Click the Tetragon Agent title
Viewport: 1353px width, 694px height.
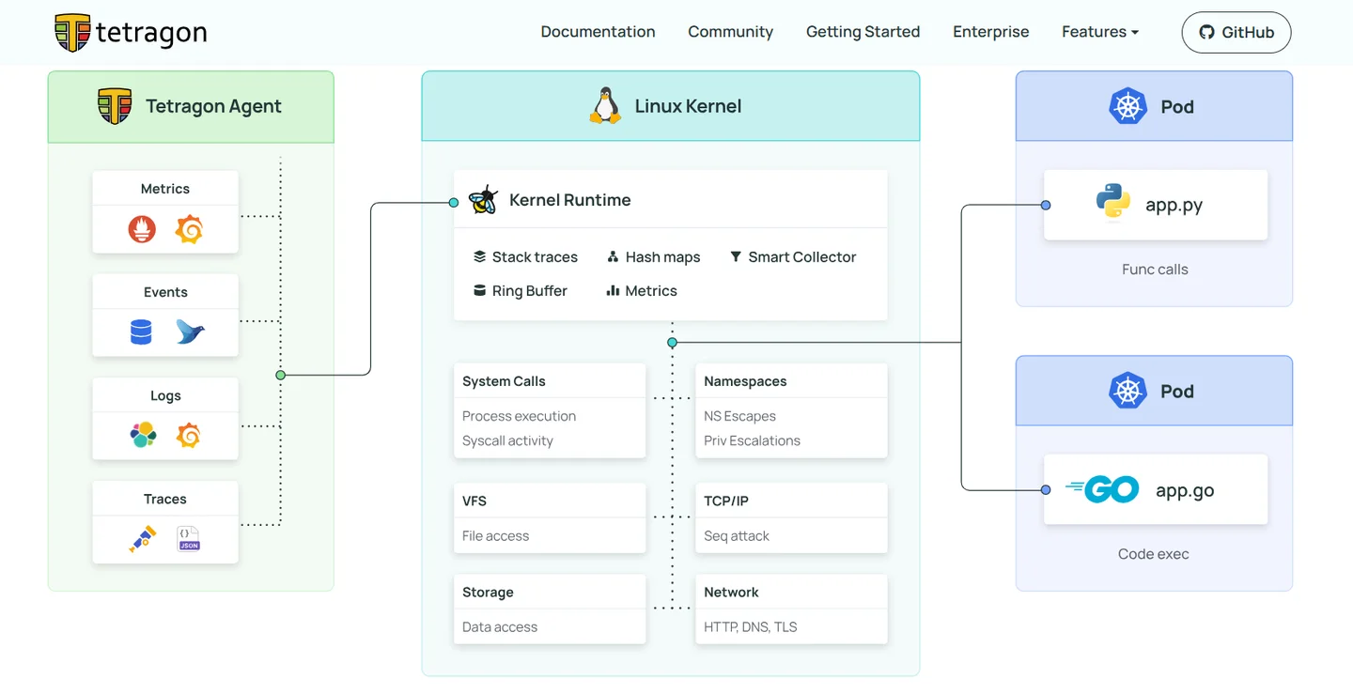213,106
